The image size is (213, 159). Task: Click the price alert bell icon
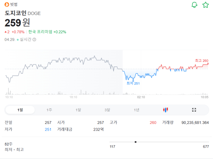[x=195, y=5]
